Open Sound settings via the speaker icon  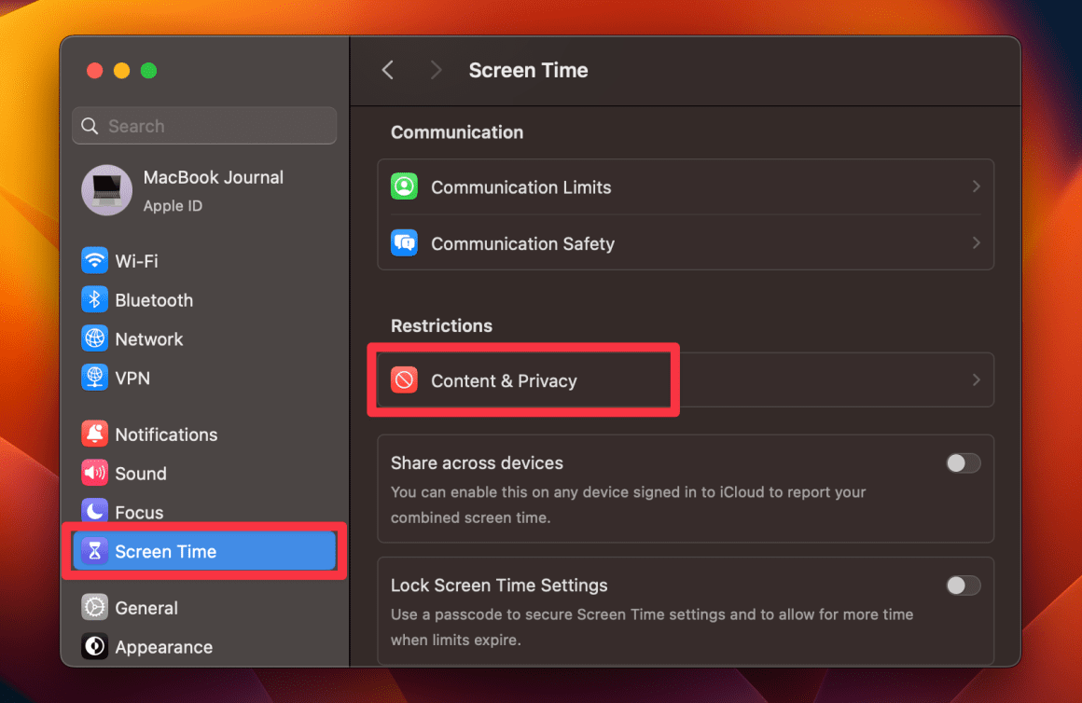[x=94, y=473]
